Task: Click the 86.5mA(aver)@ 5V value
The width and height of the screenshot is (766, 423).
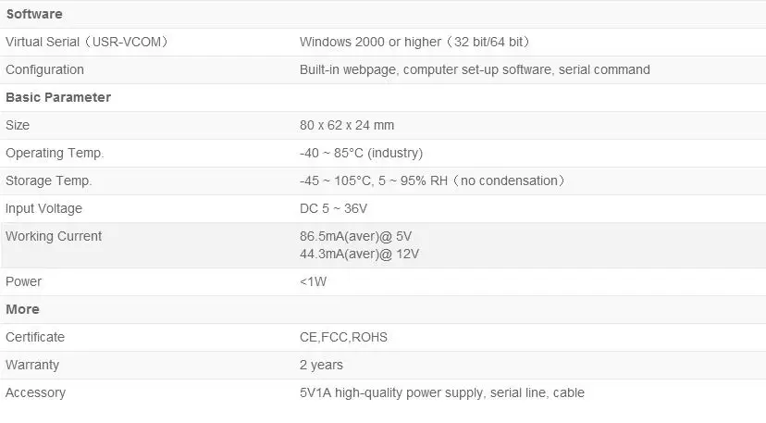Action: click(x=356, y=236)
